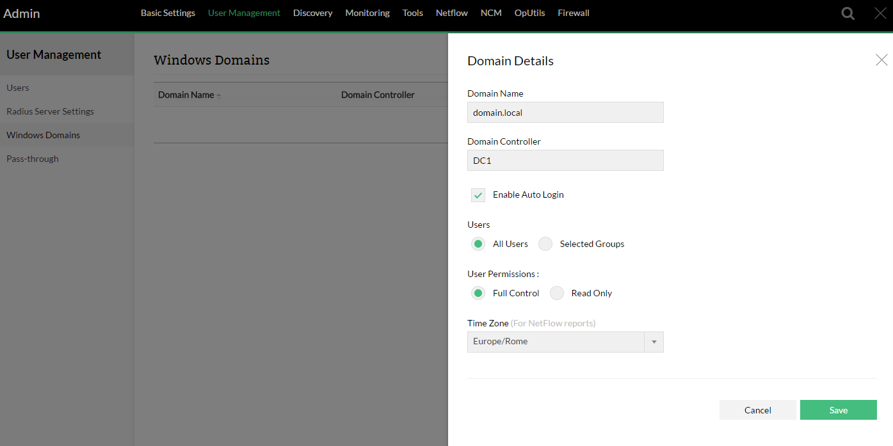Close the Domain Details panel
Screen dimensions: 893x446
[881, 60]
